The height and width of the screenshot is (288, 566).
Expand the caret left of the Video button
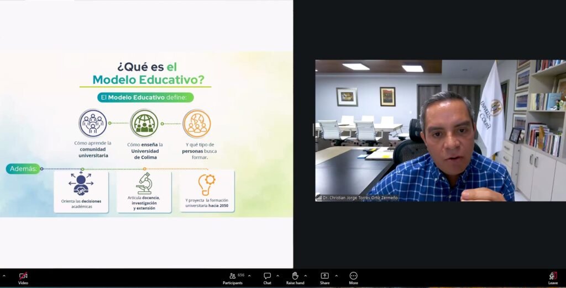coord(4,276)
